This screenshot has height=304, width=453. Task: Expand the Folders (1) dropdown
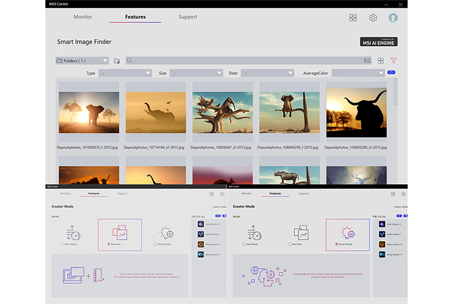[82, 60]
